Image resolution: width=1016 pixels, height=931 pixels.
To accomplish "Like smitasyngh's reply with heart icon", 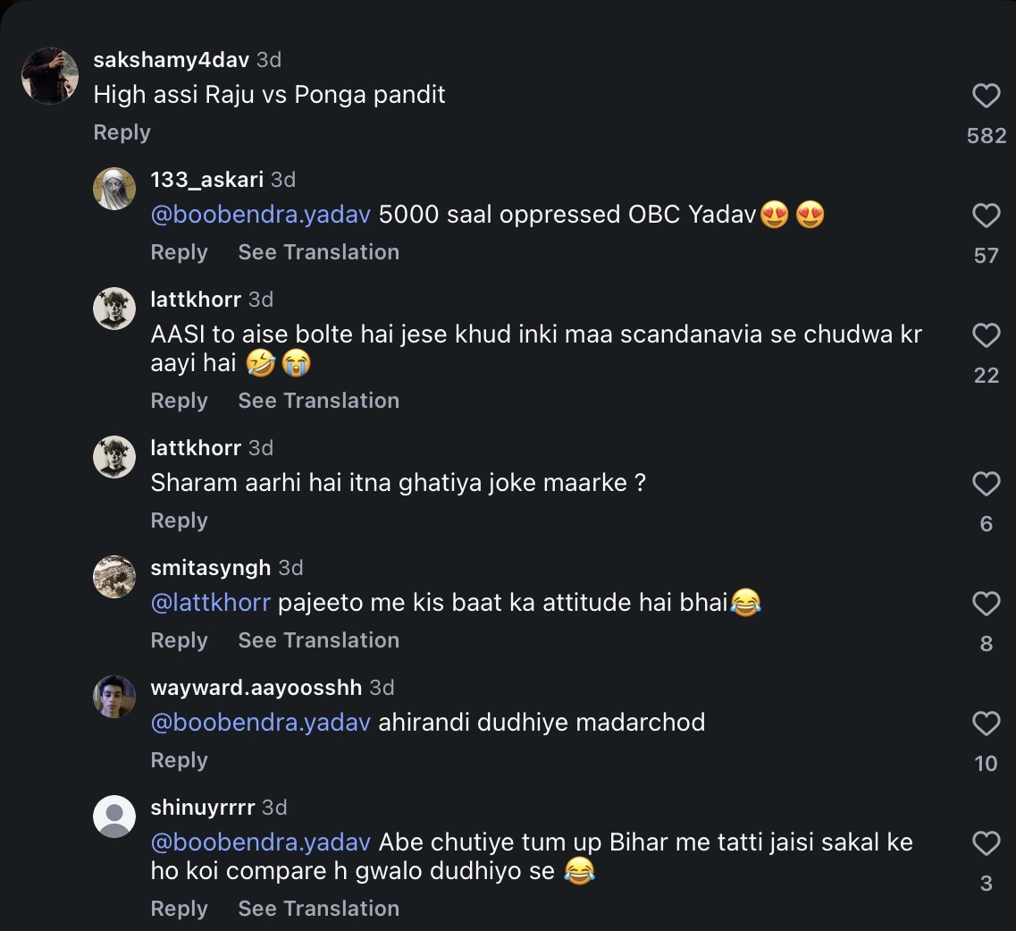I will pos(987,605).
